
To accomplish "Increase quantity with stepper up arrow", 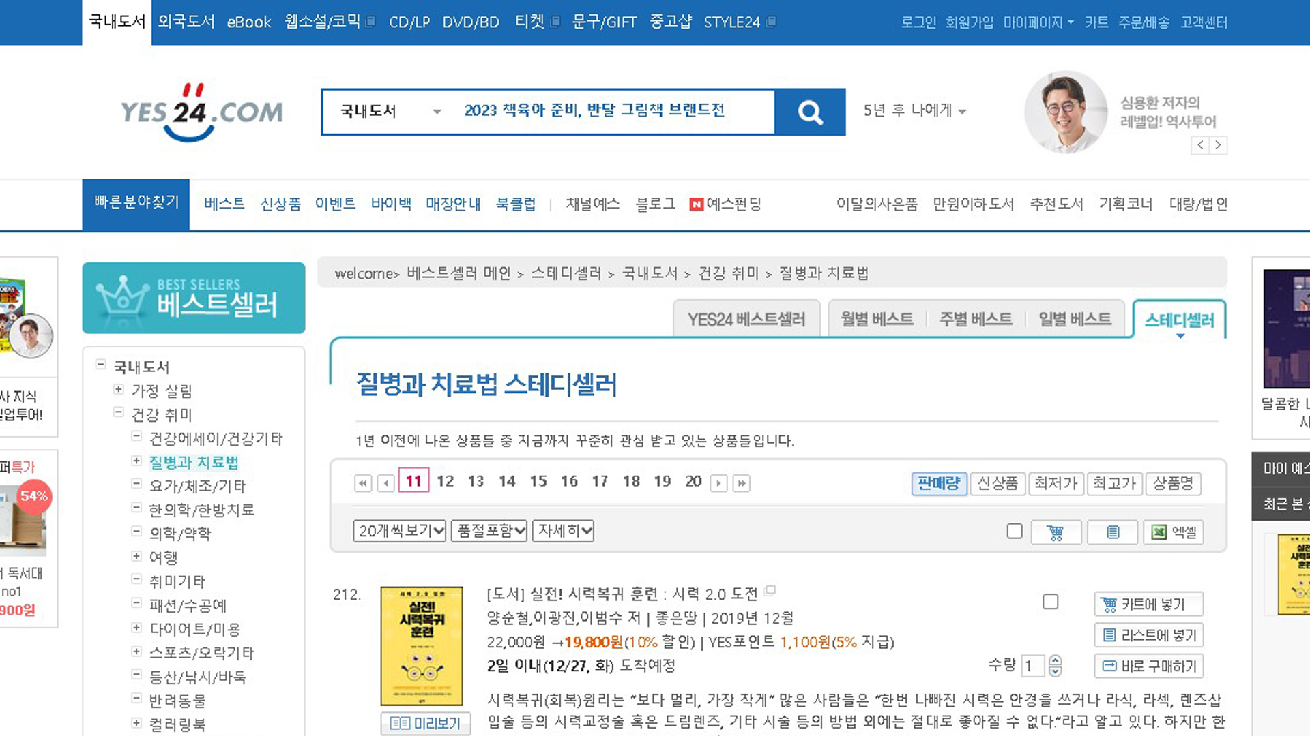I will point(1056,660).
